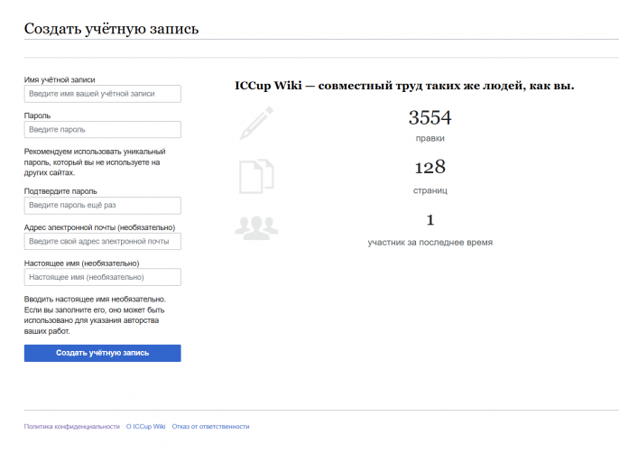Open the 'О ICCup Wiki' link
The width and height of the screenshot is (619, 462).
tap(145, 427)
